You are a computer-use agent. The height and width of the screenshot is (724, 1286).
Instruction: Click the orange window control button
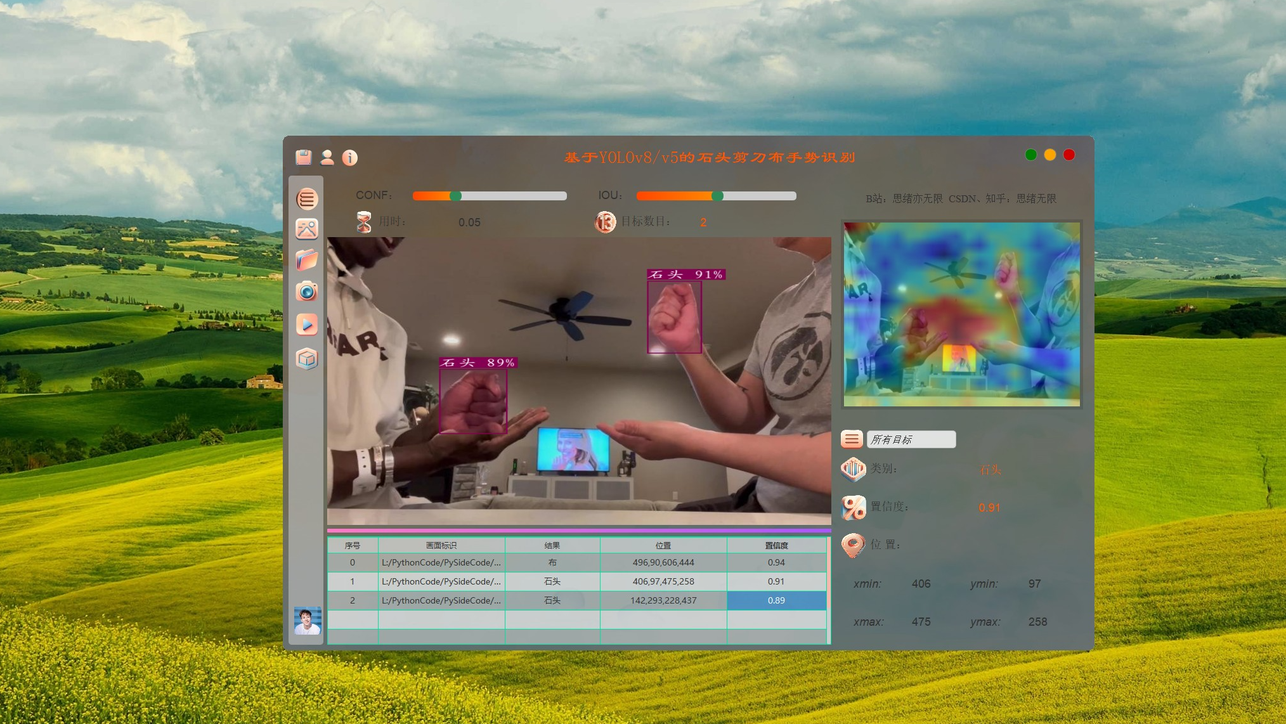click(1050, 155)
